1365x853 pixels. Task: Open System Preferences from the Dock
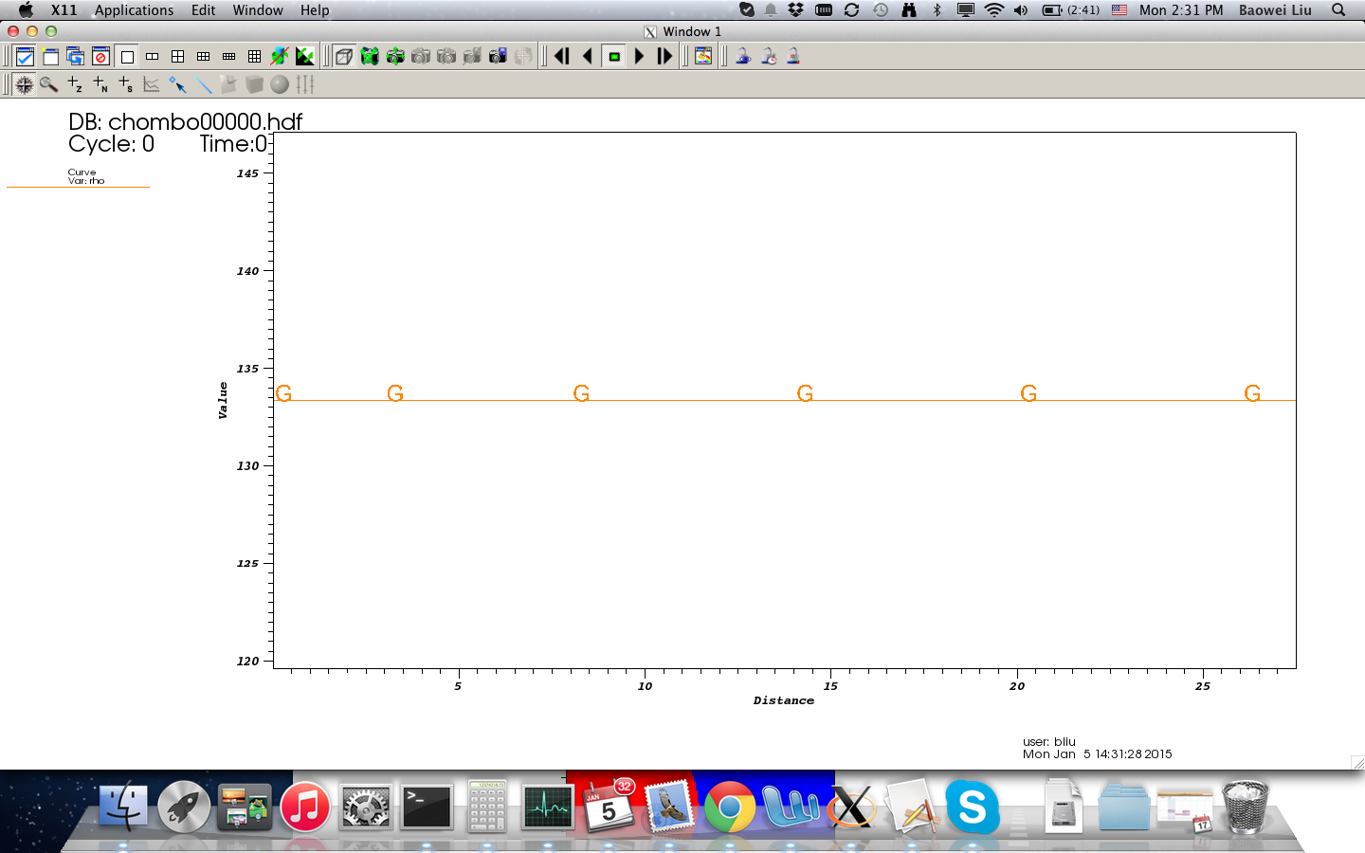pyautogui.click(x=366, y=808)
